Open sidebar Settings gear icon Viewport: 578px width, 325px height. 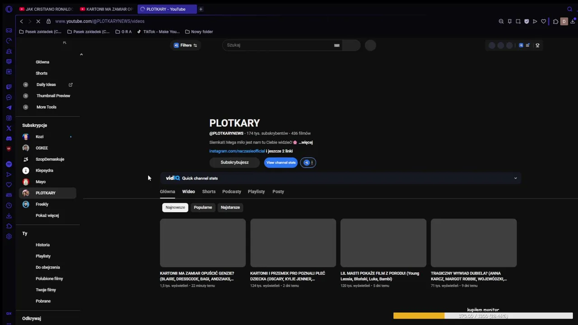(9, 237)
